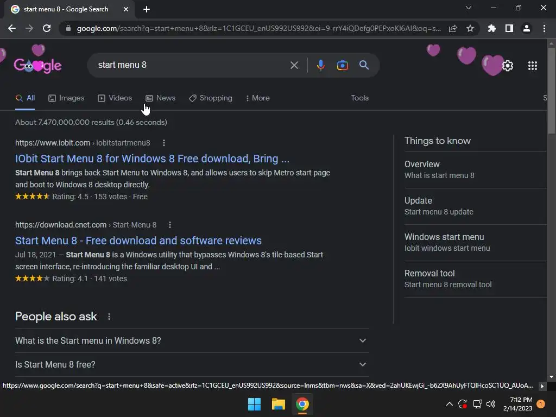
Task: Click the scrollbar down arrow
Action: pyautogui.click(x=551, y=377)
